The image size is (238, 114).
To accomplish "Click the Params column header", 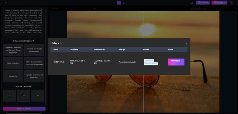I will [x=146, y=50].
